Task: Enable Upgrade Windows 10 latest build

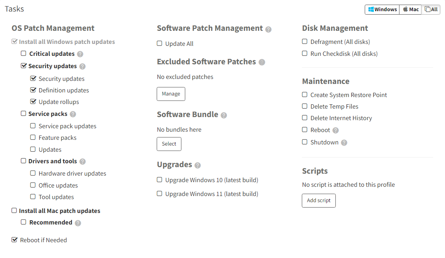Action: [159, 179]
